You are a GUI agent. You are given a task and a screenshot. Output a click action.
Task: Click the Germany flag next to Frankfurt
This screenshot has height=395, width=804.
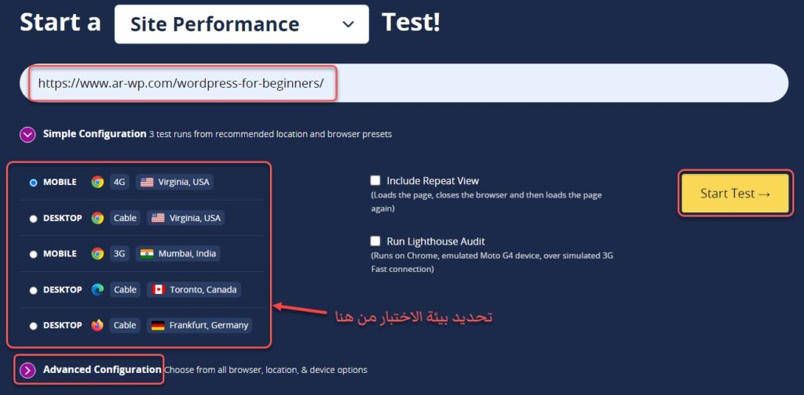[158, 325]
